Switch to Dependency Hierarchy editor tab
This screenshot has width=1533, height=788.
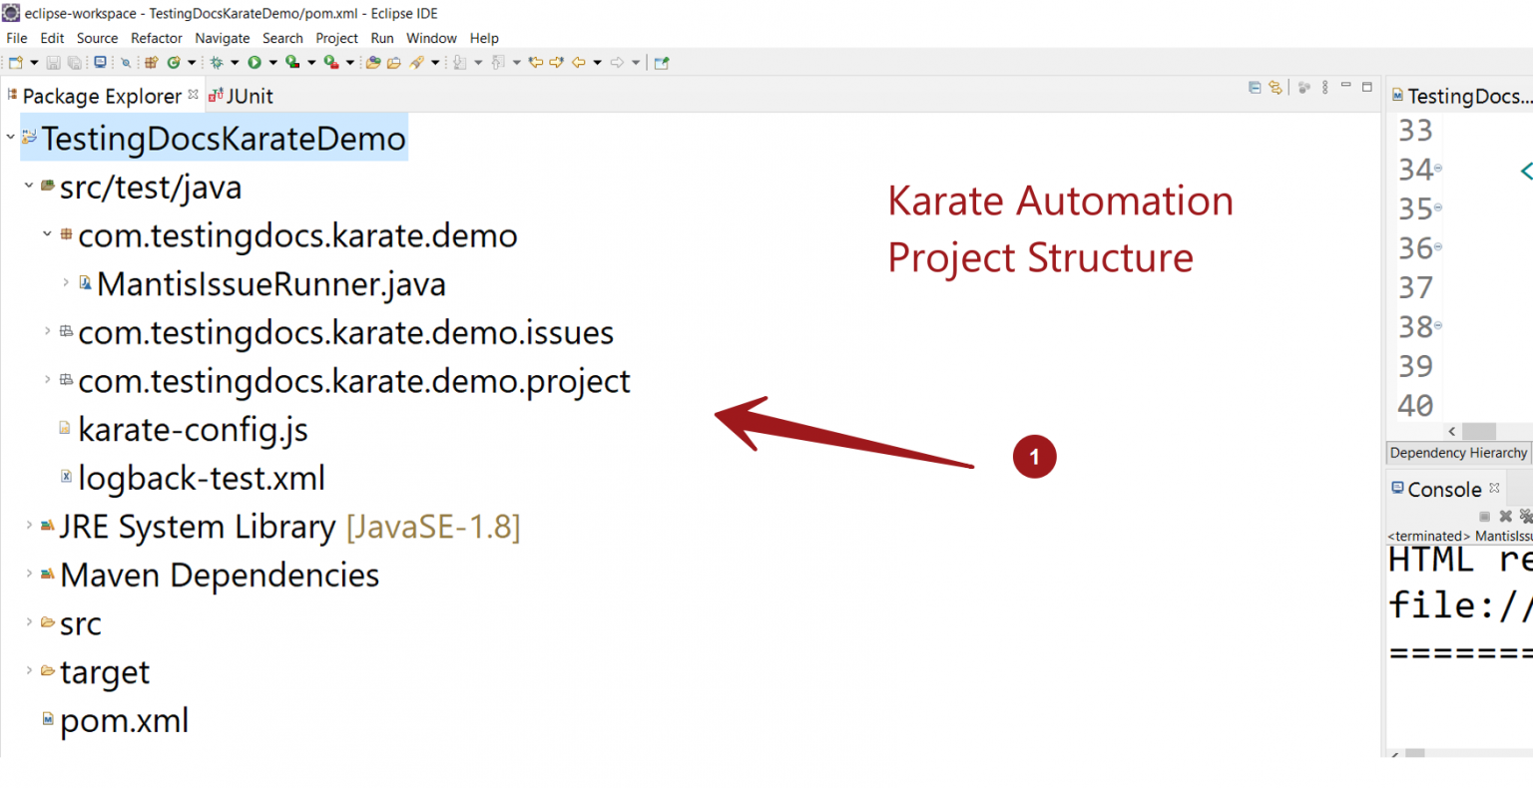[1457, 453]
